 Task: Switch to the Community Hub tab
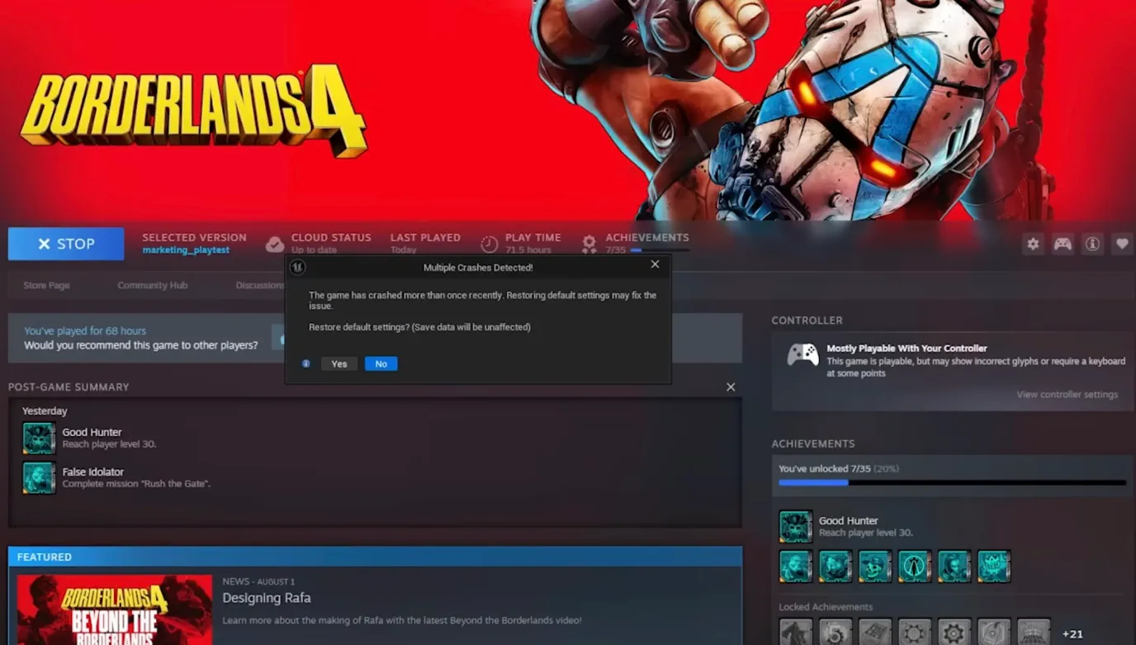point(153,286)
